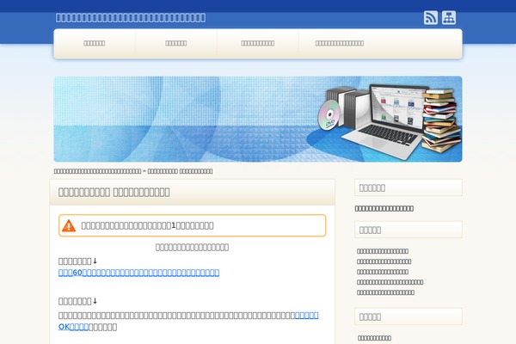Open fifth link in second sidebar list

click(385, 292)
